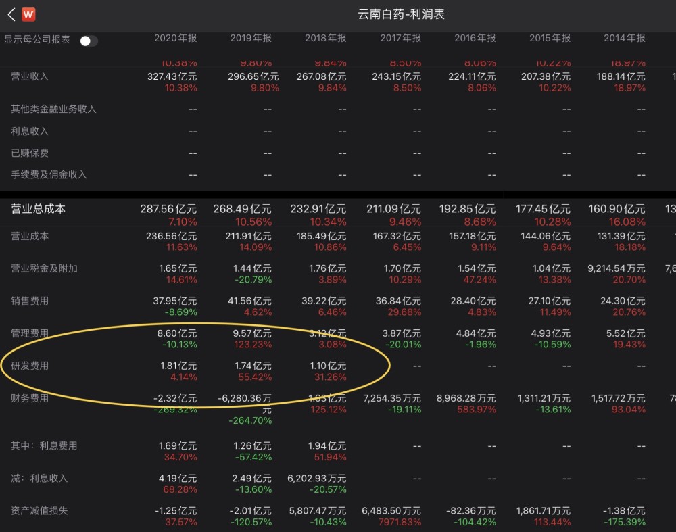Screen dimensions: 676x532
Task: Expand the 其中：利息费用 sub-row
Action: tap(44, 445)
